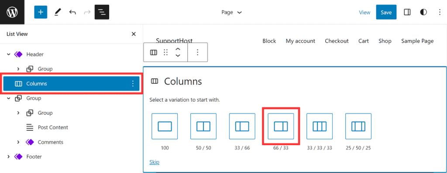The image size is (447, 173).
Task: Open the Styles half-circle icon
Action: click(x=423, y=12)
